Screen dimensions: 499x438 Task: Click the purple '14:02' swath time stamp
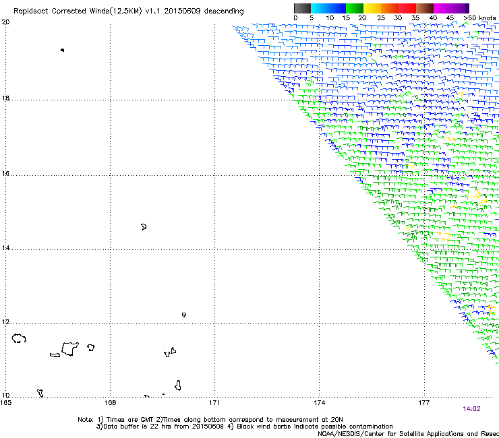pyautogui.click(x=471, y=409)
